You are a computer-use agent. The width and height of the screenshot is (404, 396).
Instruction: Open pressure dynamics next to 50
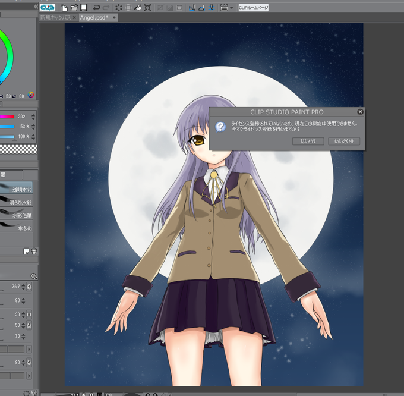pos(29,325)
